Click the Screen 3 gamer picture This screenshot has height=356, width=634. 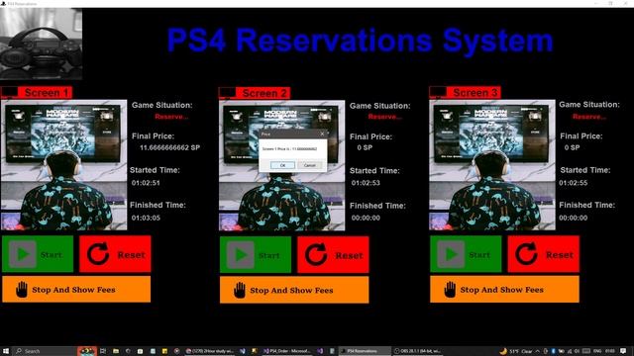pos(492,165)
